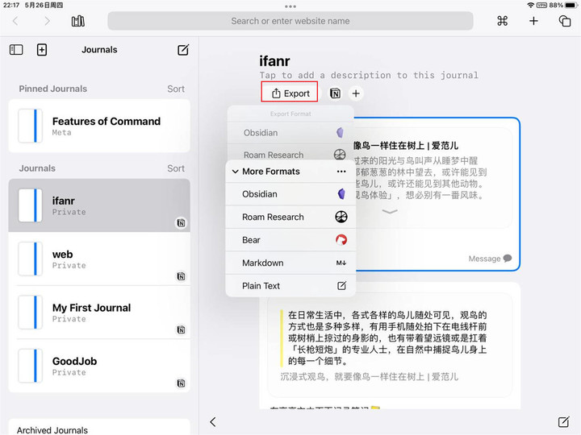Click the ifanr journal title
Viewport: 581px width, 435px height.
coord(274,61)
